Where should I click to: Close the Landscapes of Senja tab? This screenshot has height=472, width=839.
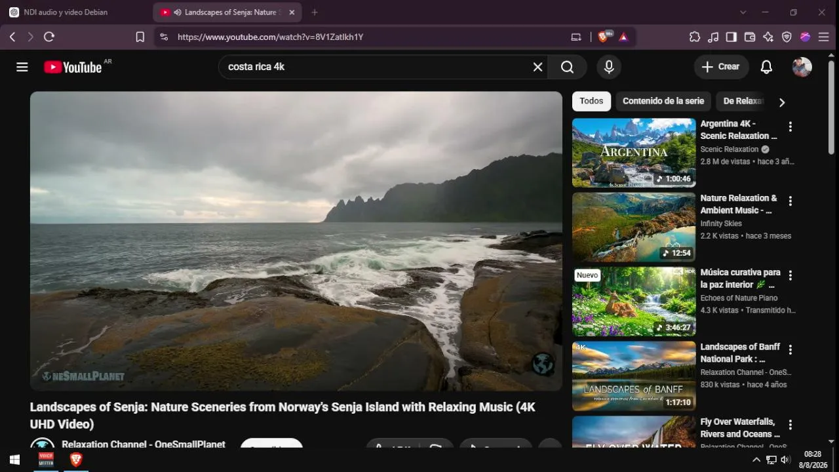[292, 12]
